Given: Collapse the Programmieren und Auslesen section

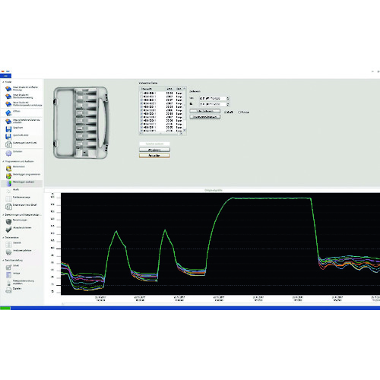Looking at the screenshot, I should point(3,161).
